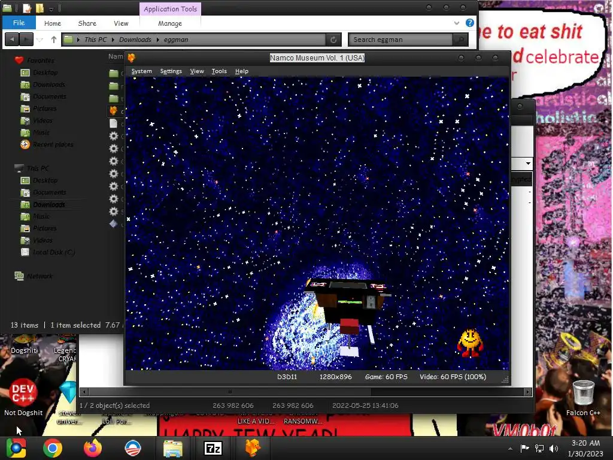Click the New Folder icon in Explorer's title bar

(x=40, y=8)
